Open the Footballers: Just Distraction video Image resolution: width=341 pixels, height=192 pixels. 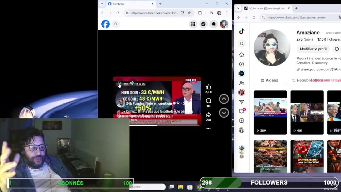[x=307, y=156]
